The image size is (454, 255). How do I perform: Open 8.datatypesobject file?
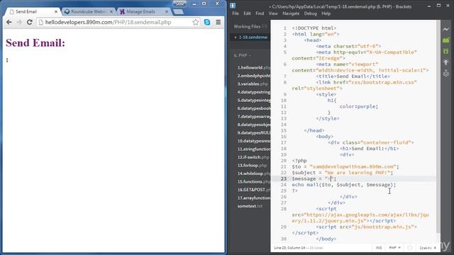tap(254, 125)
